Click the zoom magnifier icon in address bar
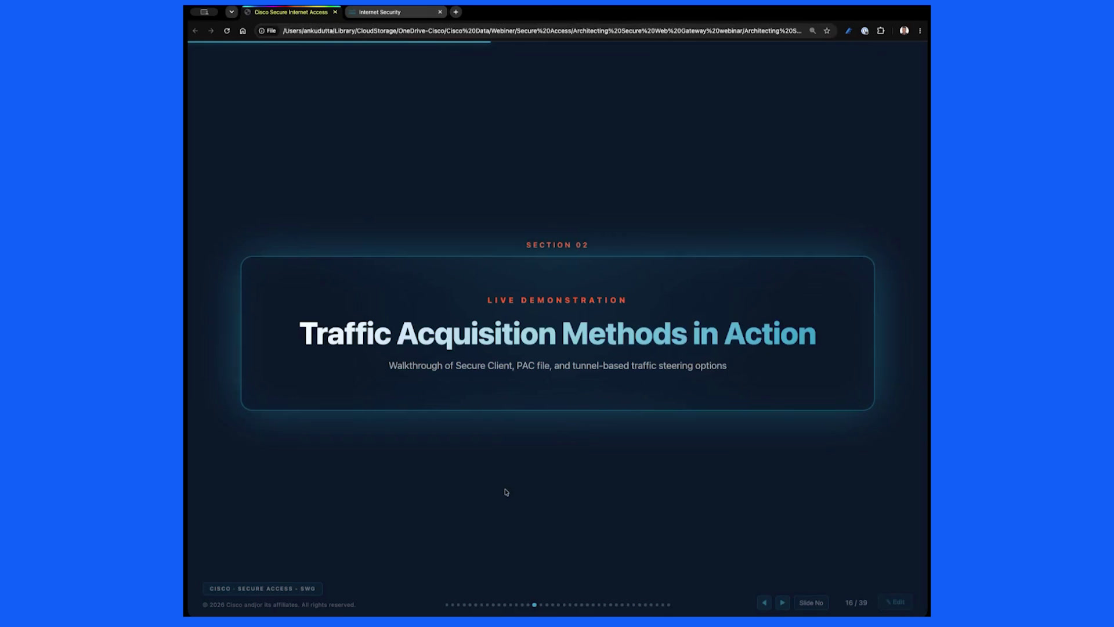Viewport: 1114px width, 627px height. tap(812, 31)
